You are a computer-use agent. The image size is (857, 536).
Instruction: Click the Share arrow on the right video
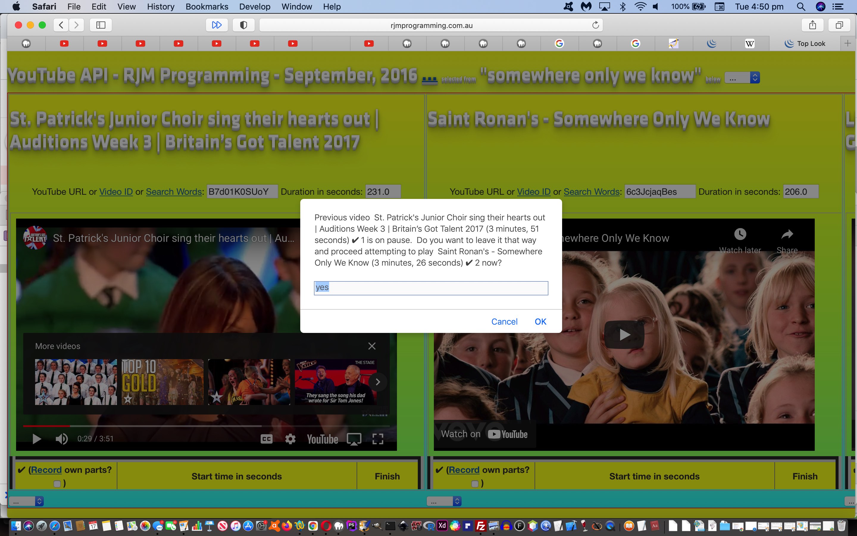point(787,234)
